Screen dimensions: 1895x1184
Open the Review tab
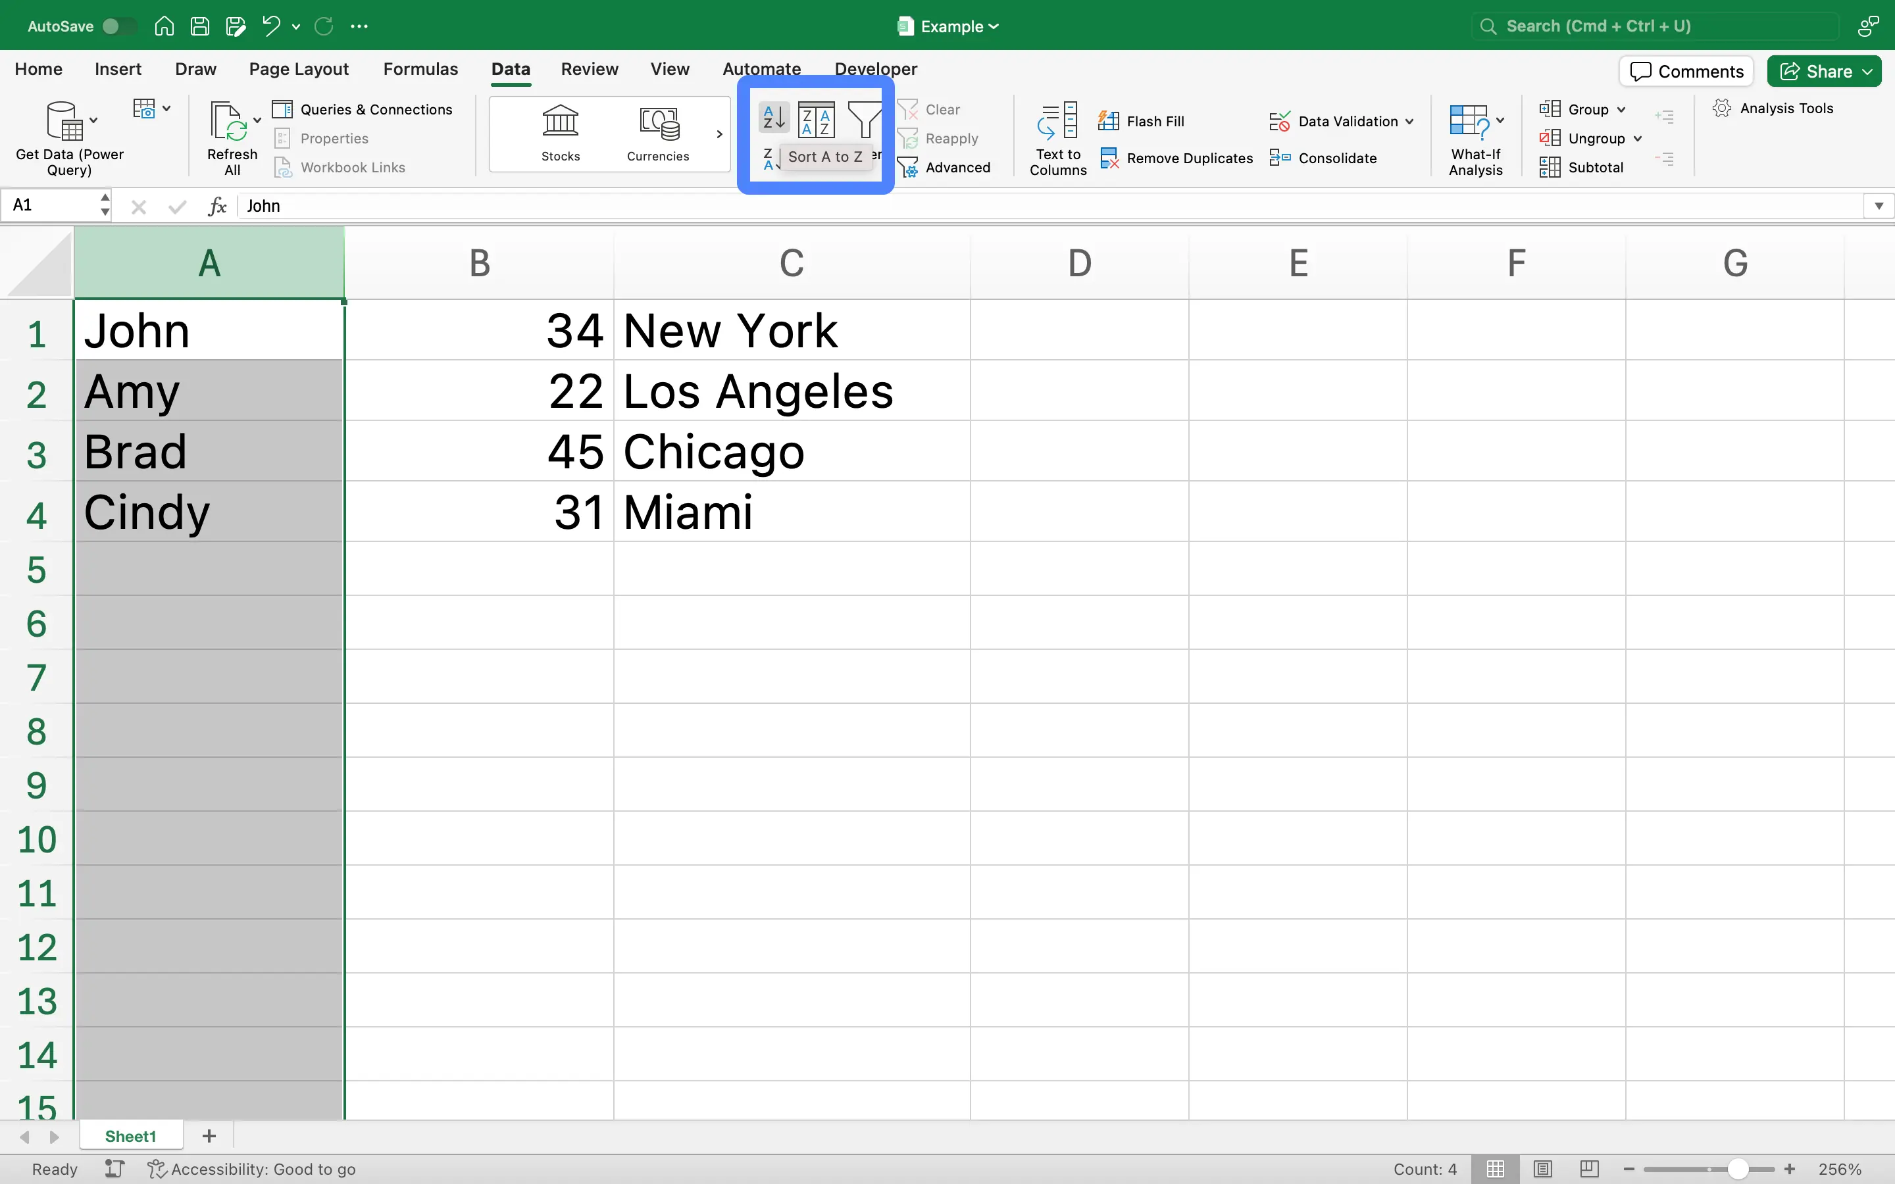[x=589, y=69]
